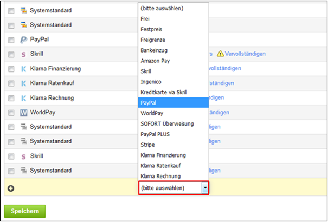Click the green Speichern button
This screenshot has height=222, width=328.
click(25, 211)
